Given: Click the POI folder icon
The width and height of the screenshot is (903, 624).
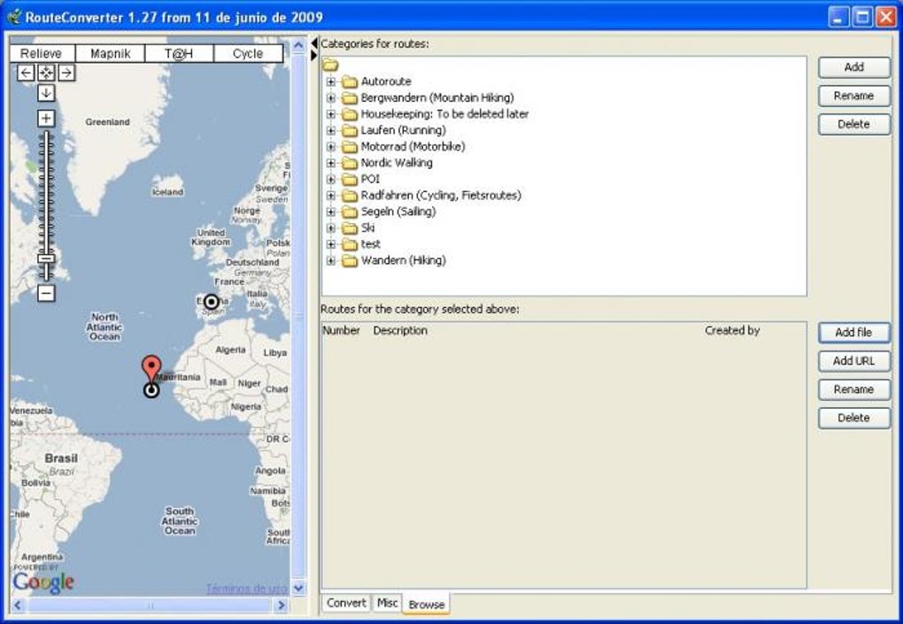Looking at the screenshot, I should coord(350,179).
